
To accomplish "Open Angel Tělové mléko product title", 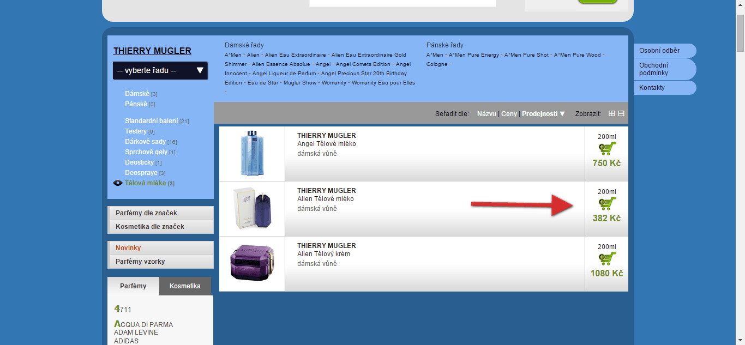I will click(327, 144).
